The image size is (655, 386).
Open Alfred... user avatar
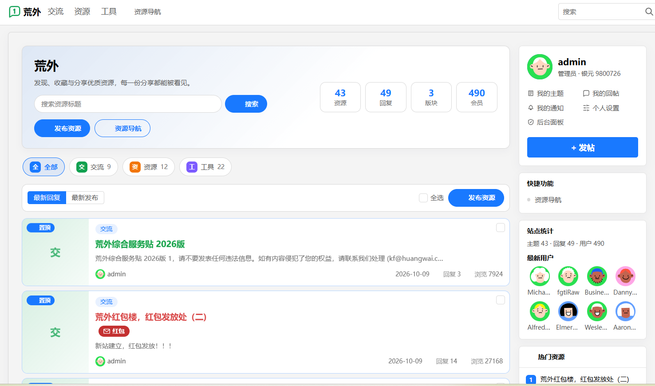pos(540,311)
